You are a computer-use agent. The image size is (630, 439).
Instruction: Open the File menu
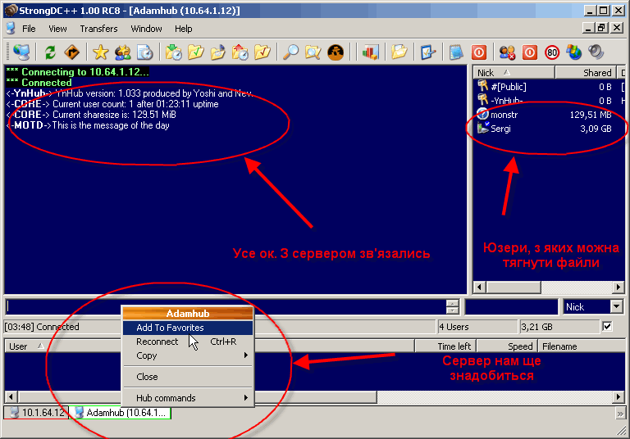pos(29,29)
